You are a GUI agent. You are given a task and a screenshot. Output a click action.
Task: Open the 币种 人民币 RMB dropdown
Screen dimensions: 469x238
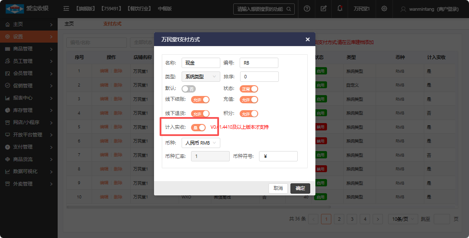point(201,143)
